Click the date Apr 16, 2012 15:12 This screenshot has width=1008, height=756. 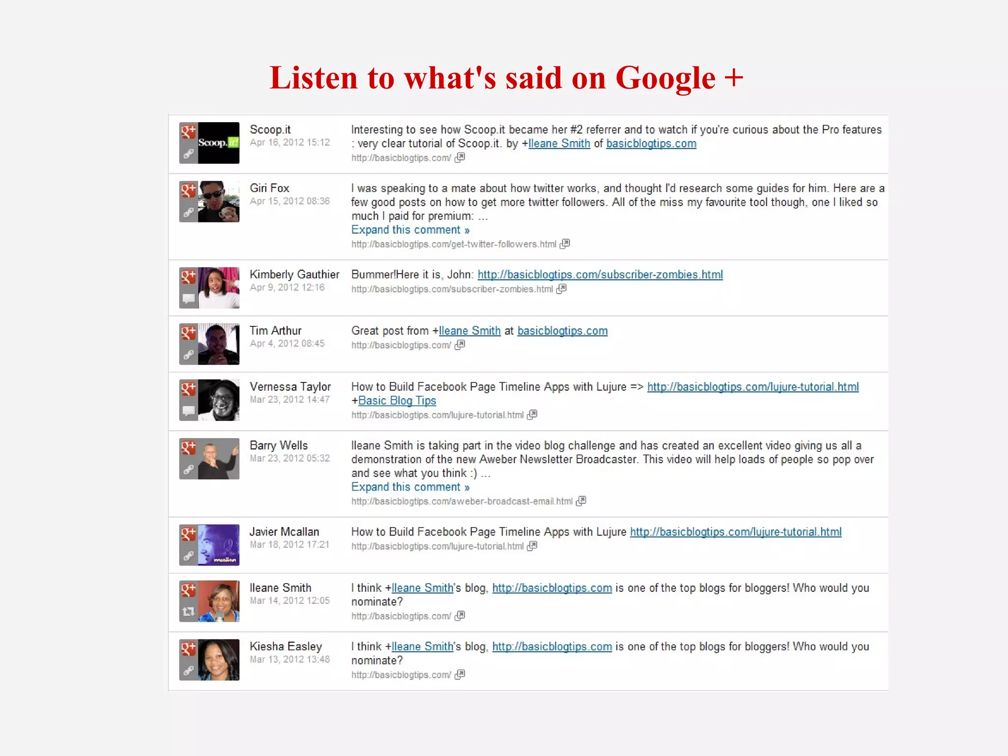point(290,142)
